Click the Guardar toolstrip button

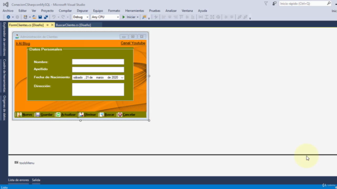pyautogui.click(x=44, y=114)
